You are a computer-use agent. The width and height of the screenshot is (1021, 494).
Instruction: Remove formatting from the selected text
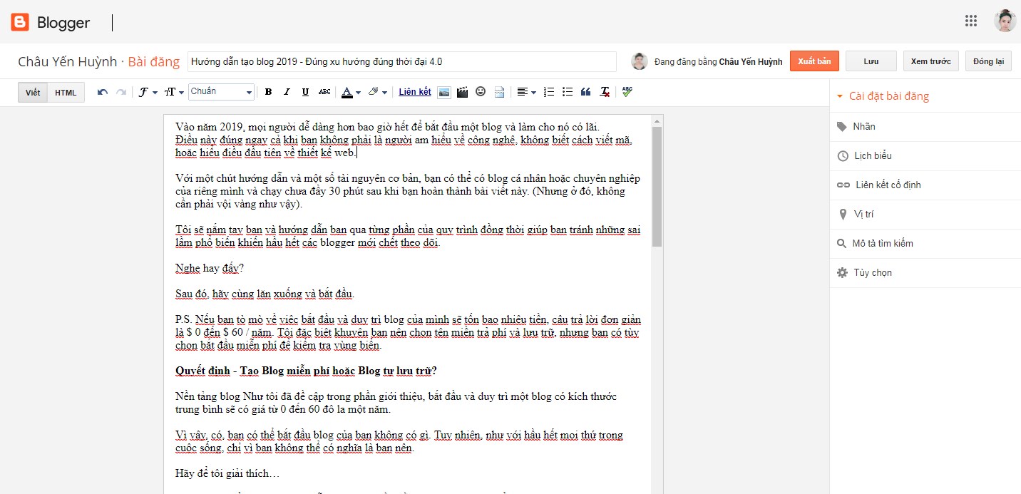point(605,92)
